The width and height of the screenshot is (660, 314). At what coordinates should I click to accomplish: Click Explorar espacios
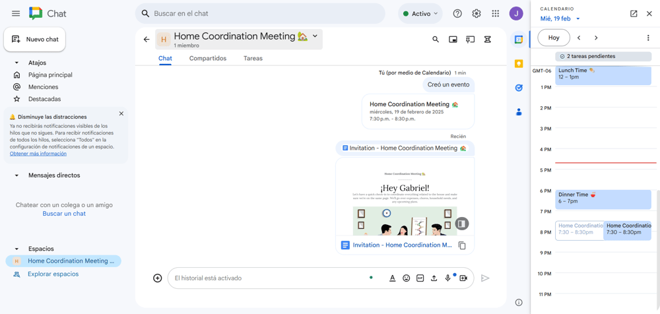[x=53, y=274]
